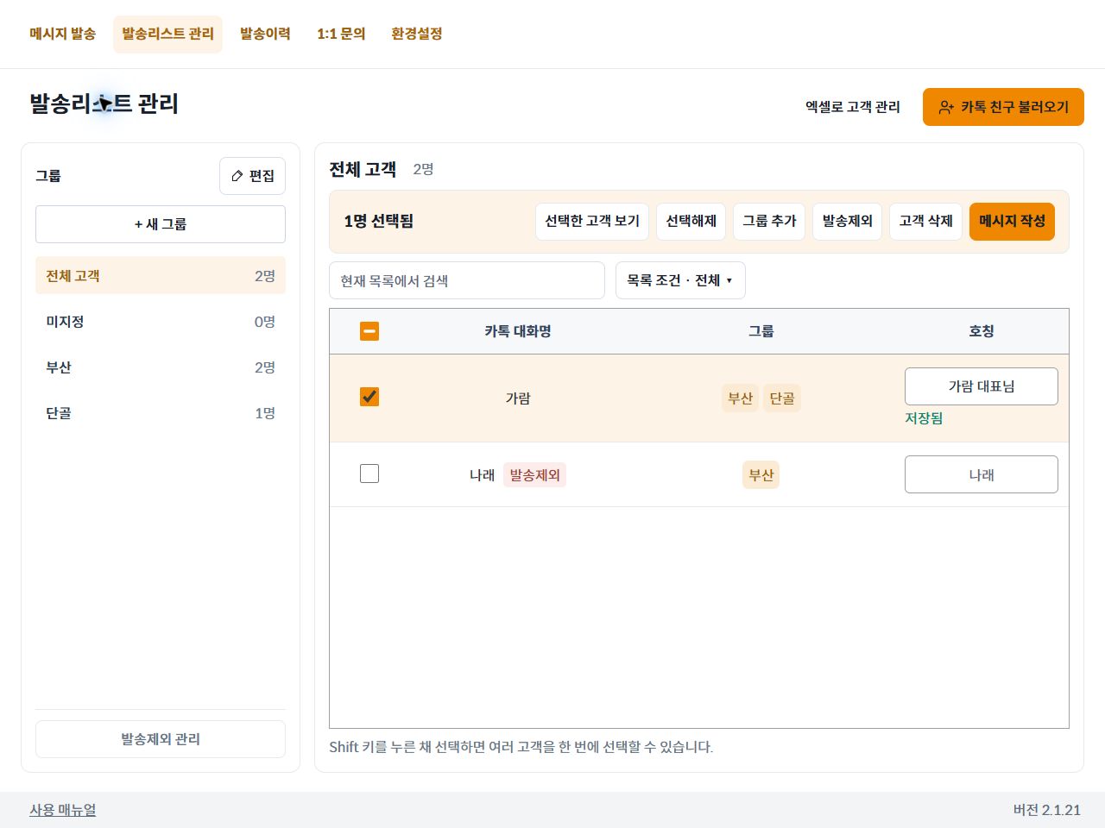
Task: Focus the 현재 목록에서 검색 search field
Action: (x=467, y=280)
